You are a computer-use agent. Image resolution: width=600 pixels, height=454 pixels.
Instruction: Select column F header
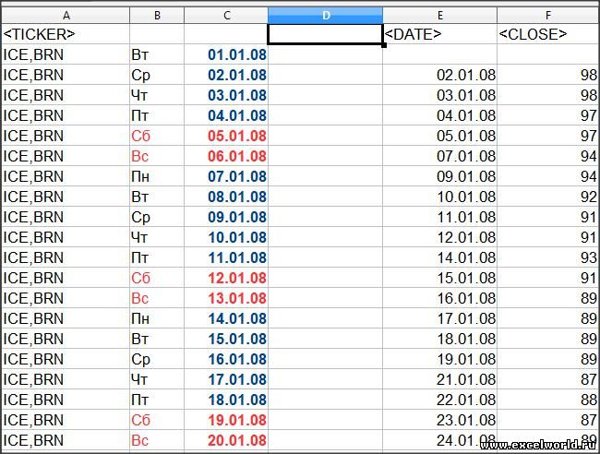(548, 16)
